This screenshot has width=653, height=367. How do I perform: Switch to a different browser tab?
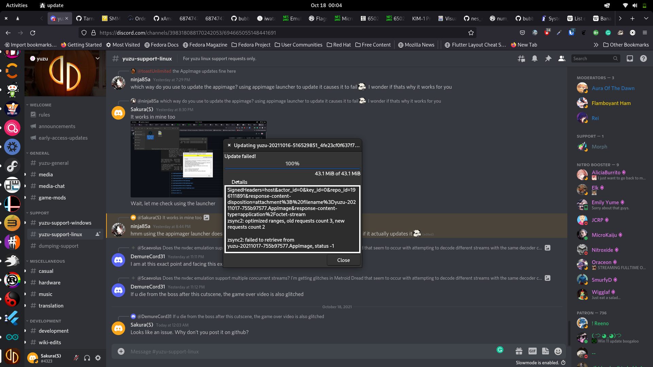pos(85,19)
